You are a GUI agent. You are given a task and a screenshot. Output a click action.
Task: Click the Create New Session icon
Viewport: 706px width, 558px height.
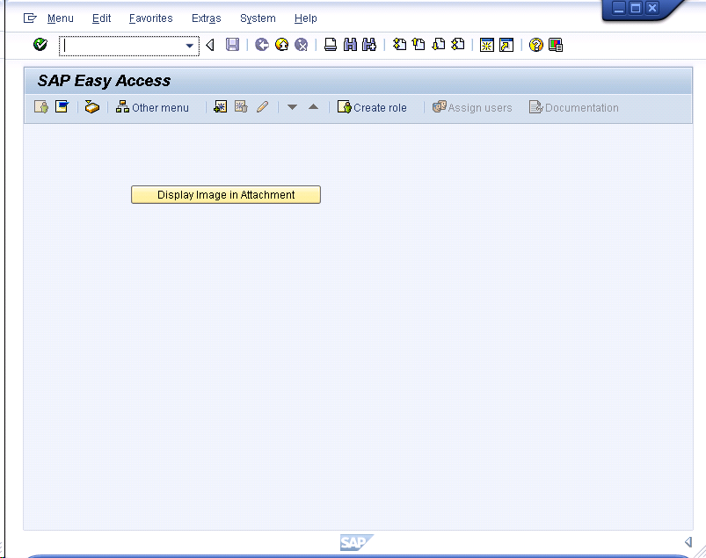coord(487,45)
